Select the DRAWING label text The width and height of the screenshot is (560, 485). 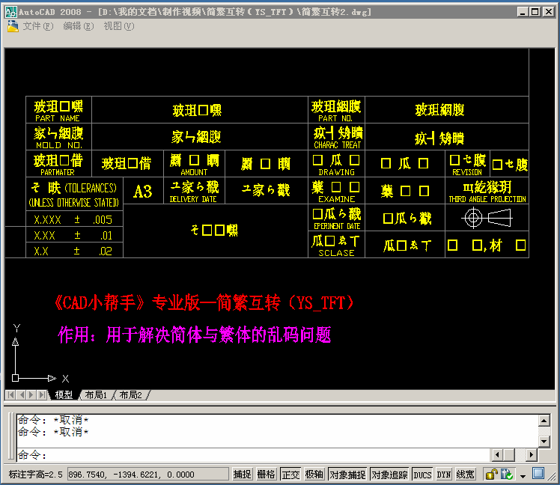coord(336,172)
